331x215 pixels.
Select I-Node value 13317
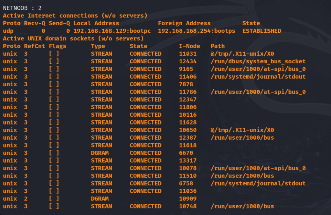(x=188, y=160)
